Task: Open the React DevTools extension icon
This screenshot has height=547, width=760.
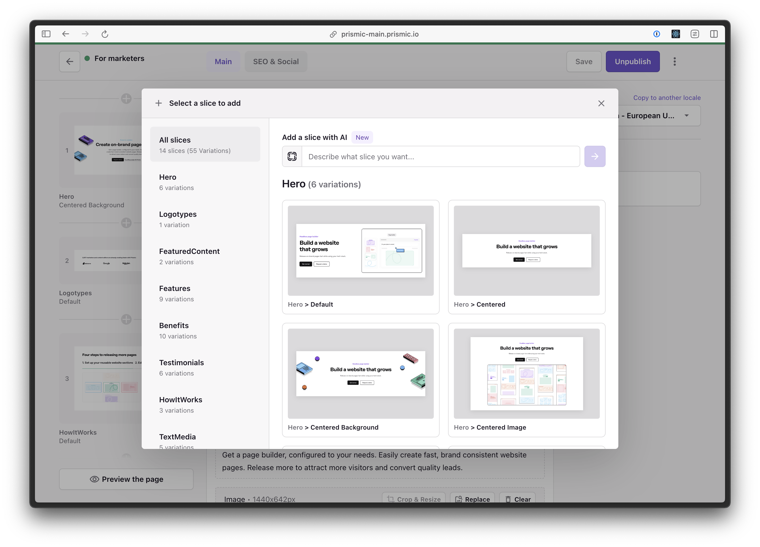Action: point(676,34)
